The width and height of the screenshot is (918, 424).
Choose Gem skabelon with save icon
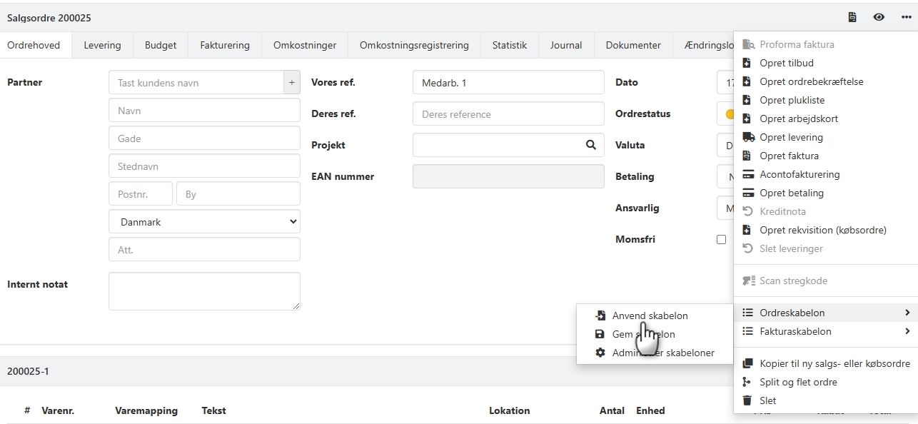point(643,334)
